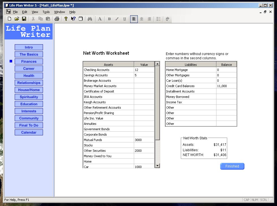Edit the Other Securities value cell
Image resolution: width=277 pixels, height=206 pixels.
[144, 151]
